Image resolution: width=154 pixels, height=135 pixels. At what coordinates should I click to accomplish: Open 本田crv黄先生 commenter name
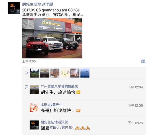52,105
